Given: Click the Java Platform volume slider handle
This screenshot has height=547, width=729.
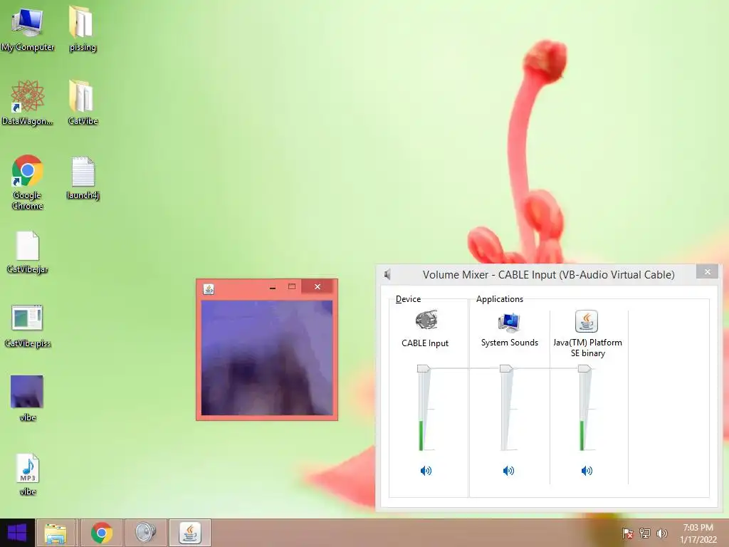Looking at the screenshot, I should [x=584, y=368].
